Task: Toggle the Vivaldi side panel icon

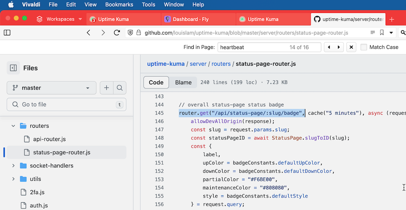Action: pyautogui.click(x=7, y=32)
